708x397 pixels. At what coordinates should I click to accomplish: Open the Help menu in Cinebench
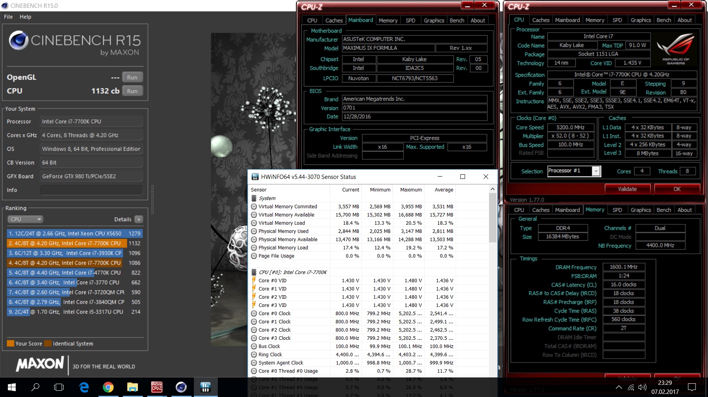point(26,17)
